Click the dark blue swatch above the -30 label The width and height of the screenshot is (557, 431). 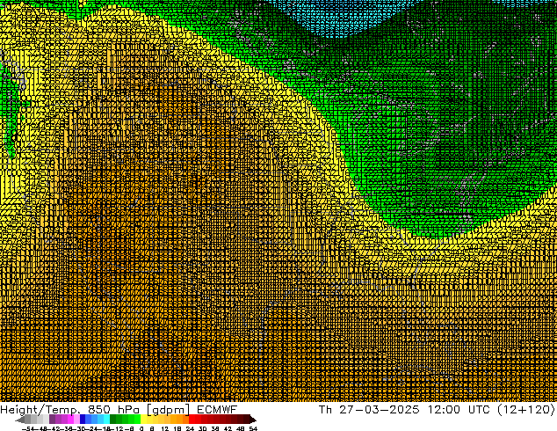[x=83, y=419]
